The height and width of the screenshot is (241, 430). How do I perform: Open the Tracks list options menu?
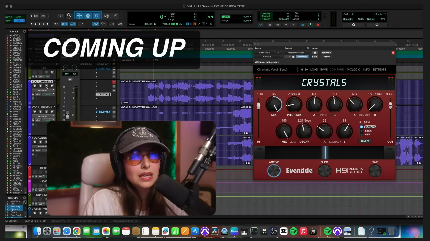coord(24,32)
